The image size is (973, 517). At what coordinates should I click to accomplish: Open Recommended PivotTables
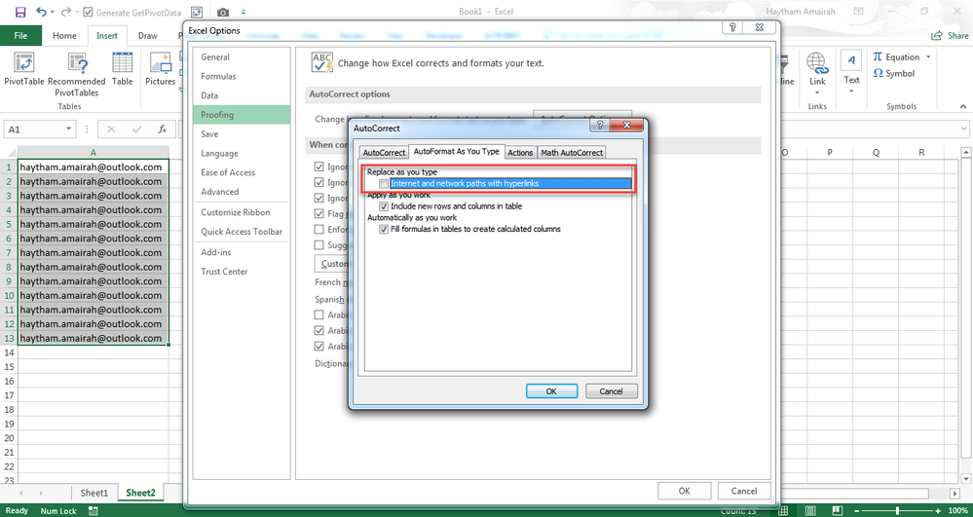click(x=76, y=74)
